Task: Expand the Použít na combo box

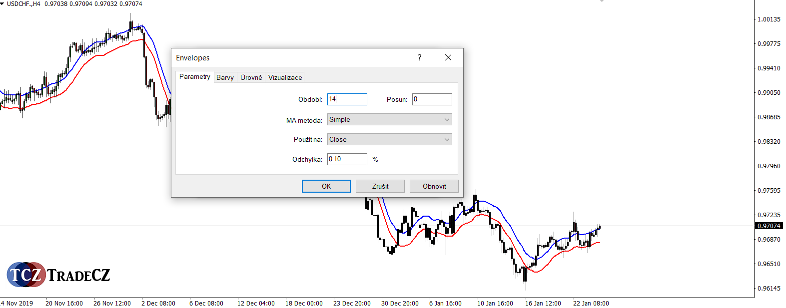Action: [x=389, y=139]
